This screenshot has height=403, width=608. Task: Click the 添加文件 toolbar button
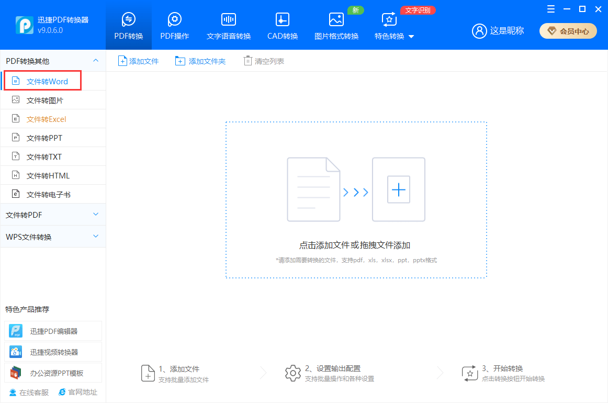click(139, 61)
